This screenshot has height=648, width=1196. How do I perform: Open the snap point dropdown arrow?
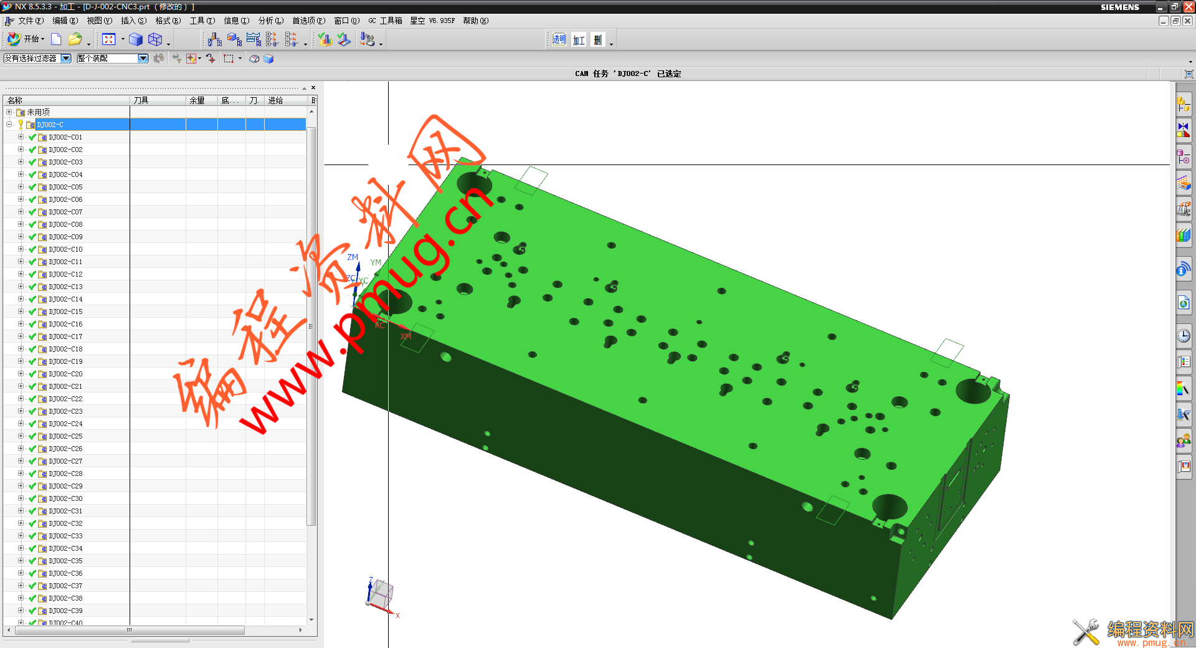pos(199,59)
